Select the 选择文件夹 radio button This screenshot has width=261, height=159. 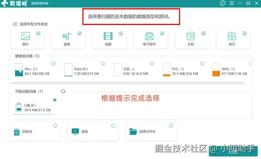(x=171, y=126)
